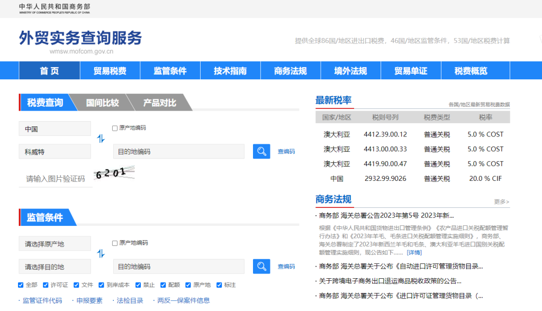The height and width of the screenshot is (311, 542).
Task: Open the 技术指南 navigation menu
Action: [230, 70]
